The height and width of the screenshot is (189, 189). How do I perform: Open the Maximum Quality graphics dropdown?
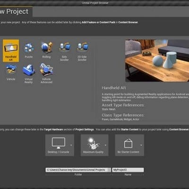coord(94,145)
